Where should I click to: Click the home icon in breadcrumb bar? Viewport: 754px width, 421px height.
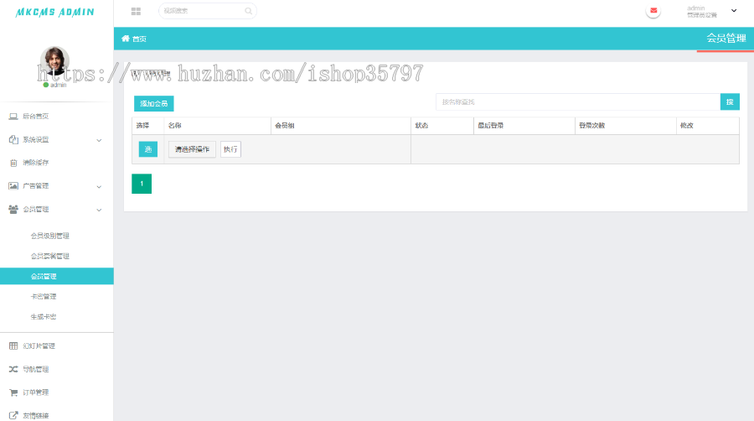click(x=126, y=39)
